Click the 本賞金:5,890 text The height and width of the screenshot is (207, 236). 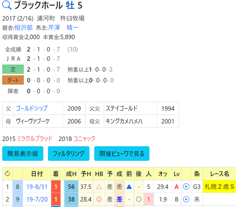(59, 37)
